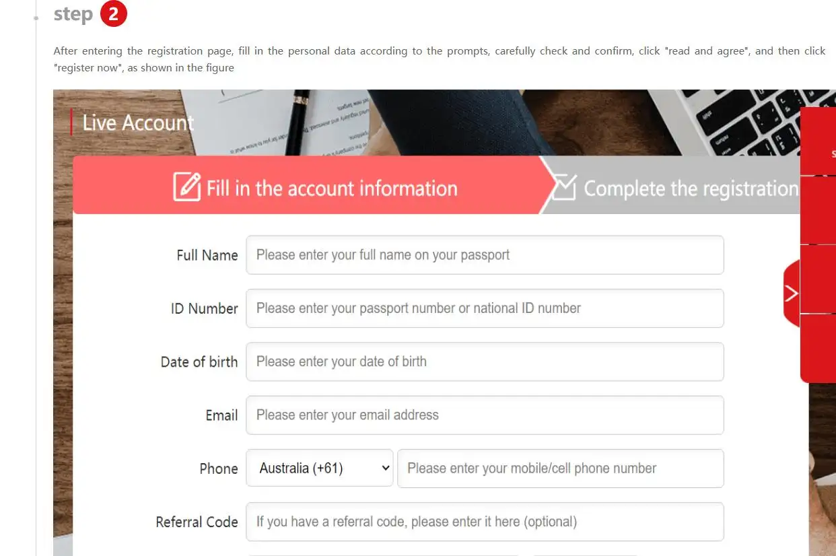Click the pencil edit icon on the form header
This screenshot has height=556, width=836.
tap(186, 187)
